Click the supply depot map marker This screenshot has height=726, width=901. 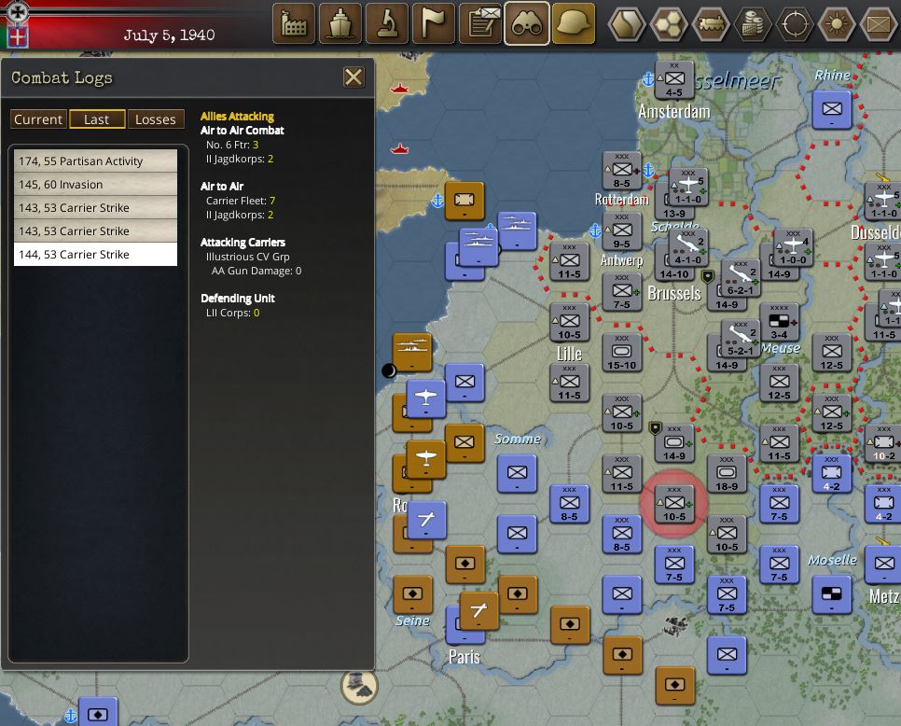click(359, 685)
